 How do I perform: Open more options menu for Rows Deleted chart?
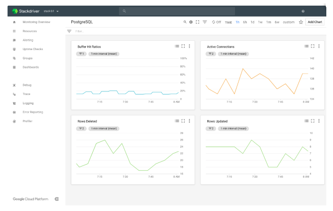(189, 121)
